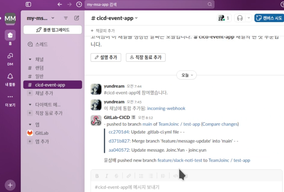This screenshot has height=192, width=284.
Task: Toggle ordered list in composer
Action: pyautogui.click(x=141, y=176)
